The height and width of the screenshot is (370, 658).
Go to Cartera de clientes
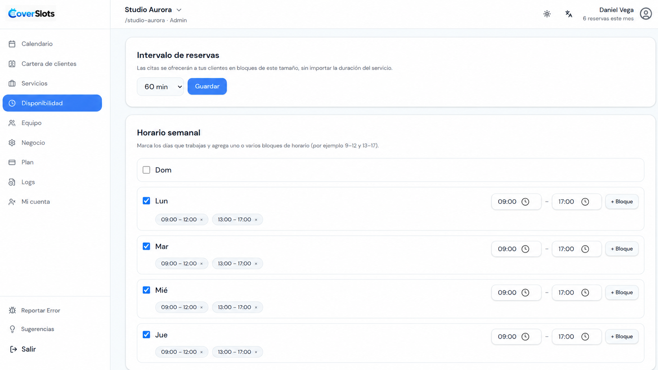(52, 64)
